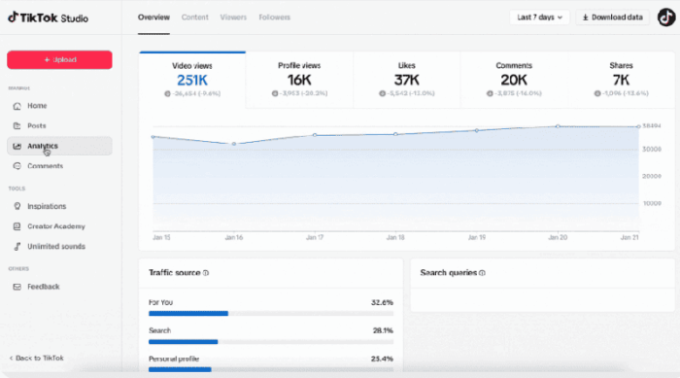Click the Jan 15 axis label

click(161, 237)
